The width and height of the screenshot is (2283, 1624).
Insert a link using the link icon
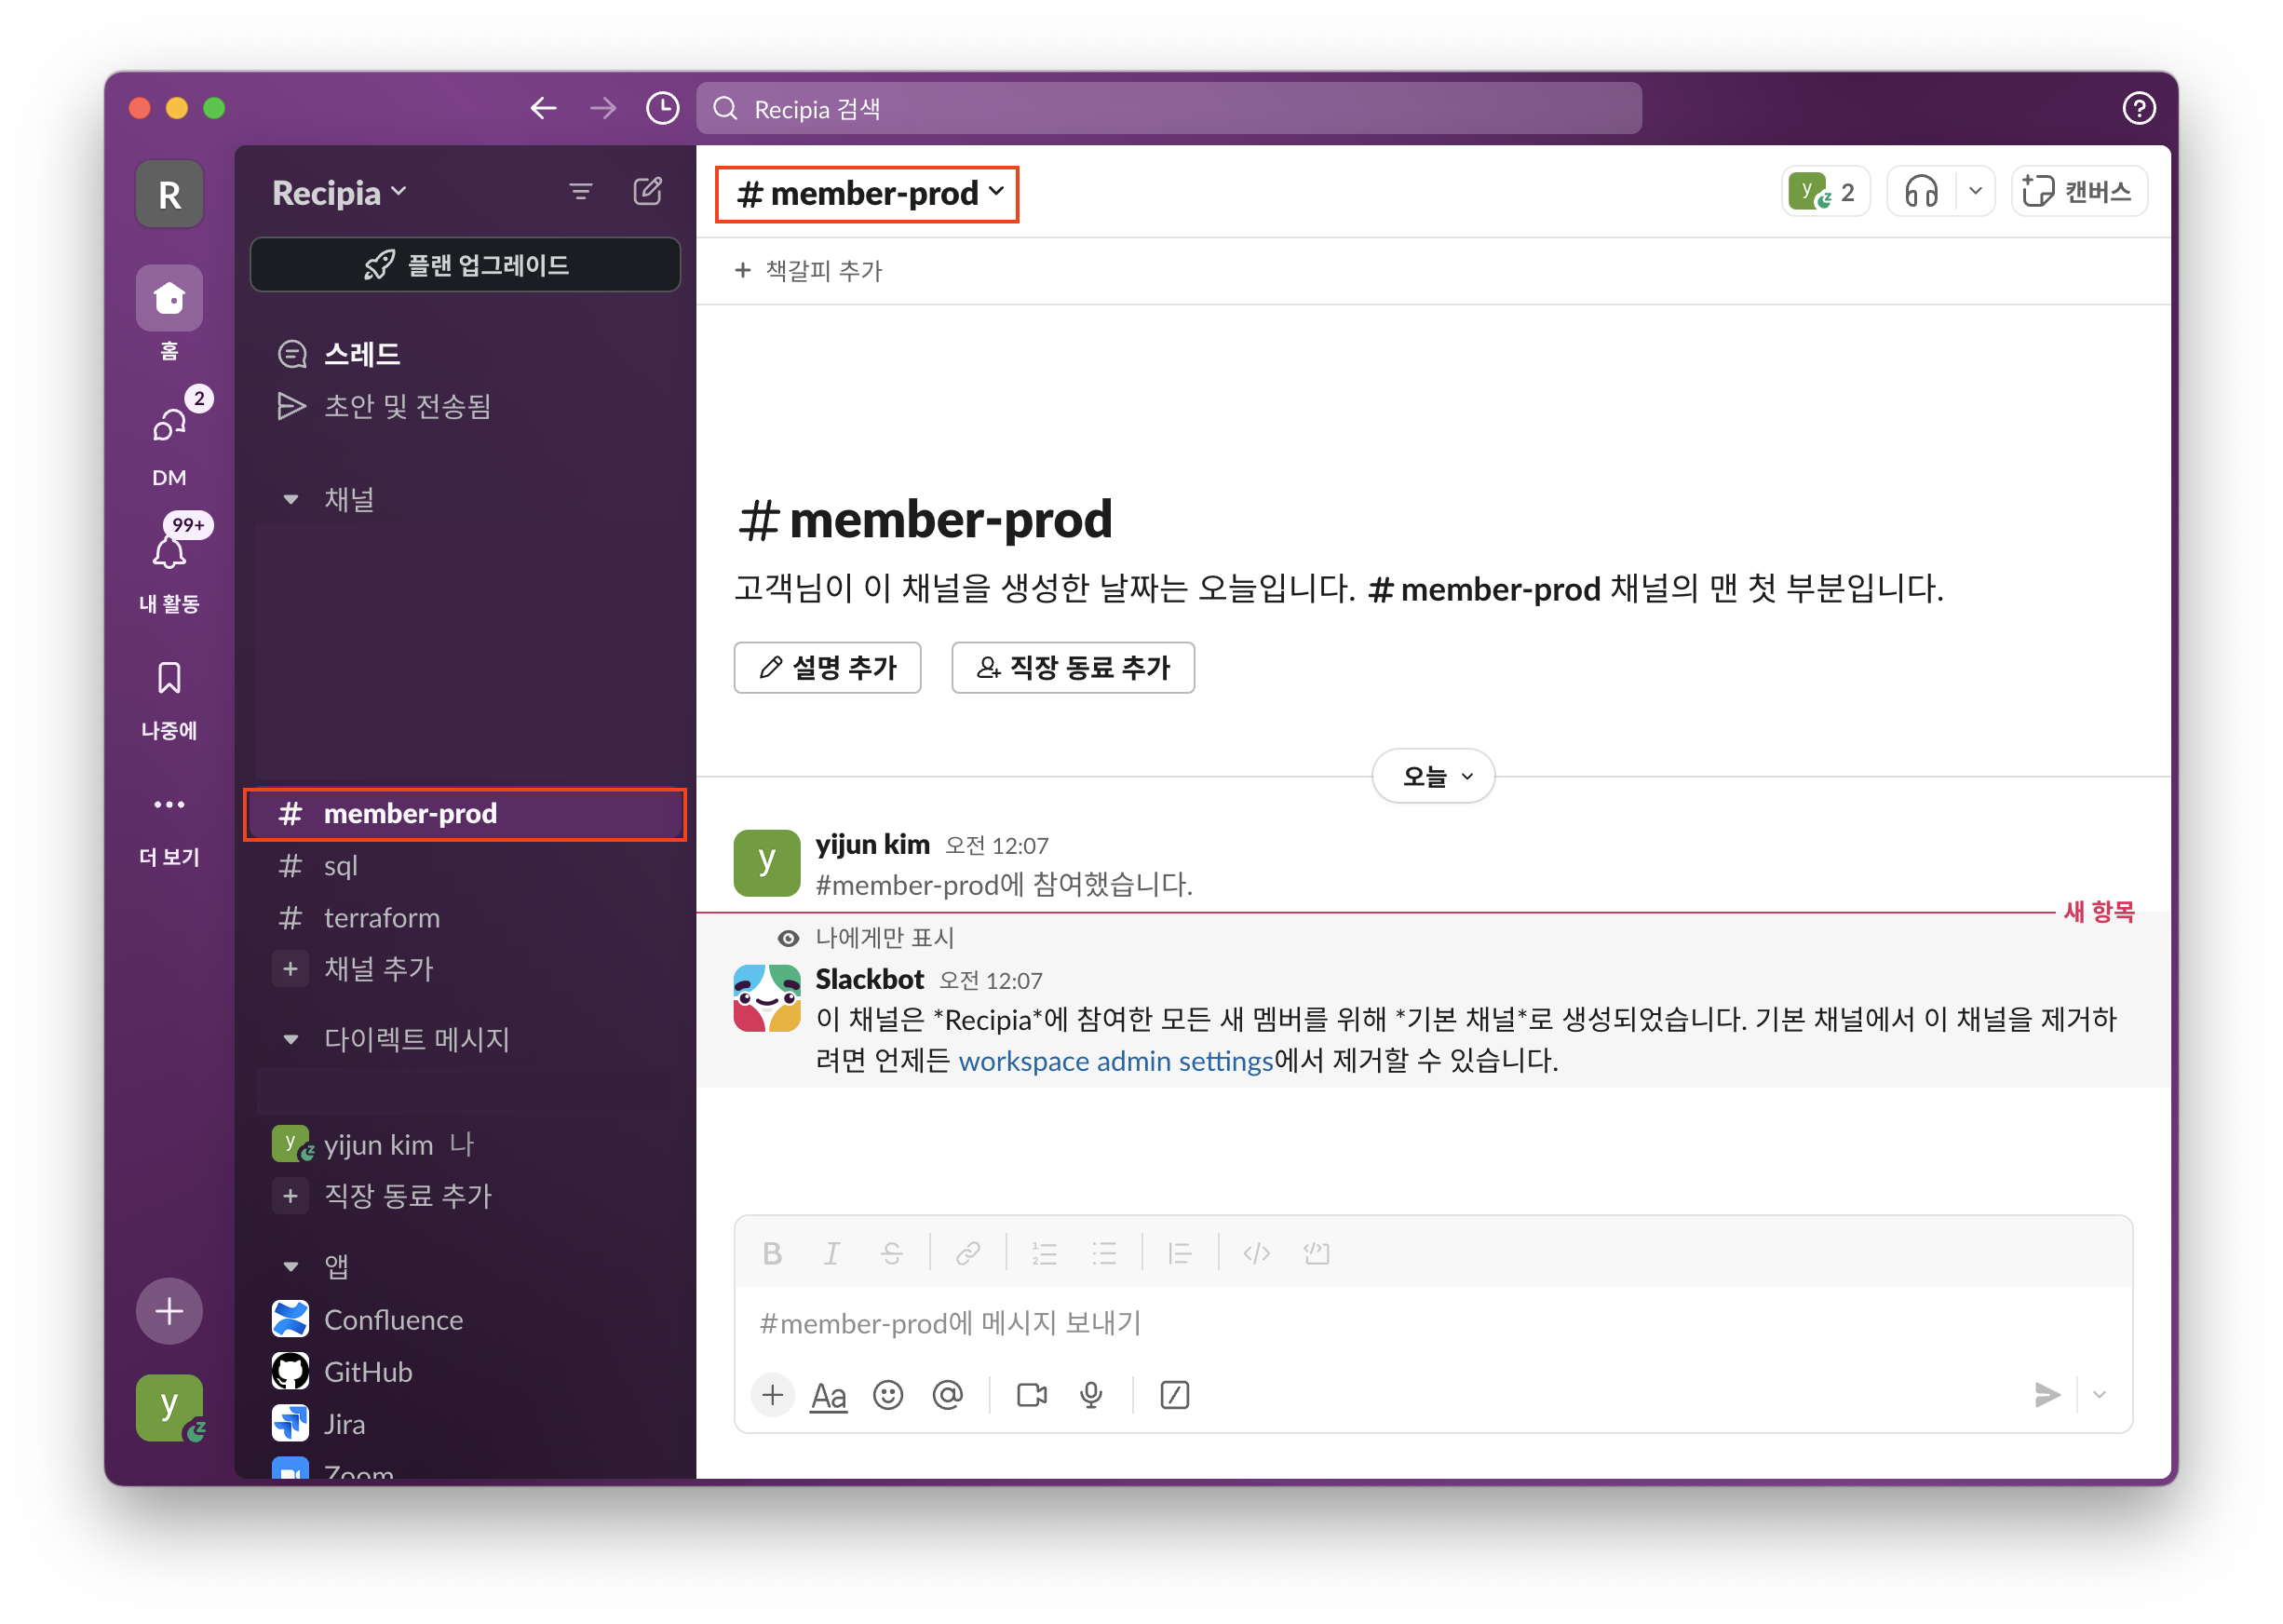(967, 1253)
